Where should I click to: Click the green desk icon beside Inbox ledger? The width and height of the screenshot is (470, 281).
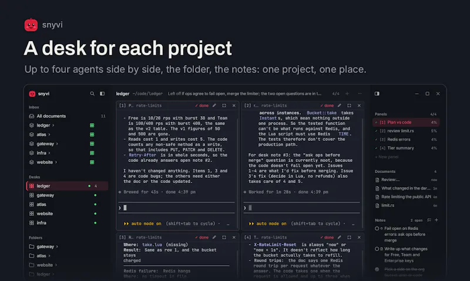tap(92, 126)
